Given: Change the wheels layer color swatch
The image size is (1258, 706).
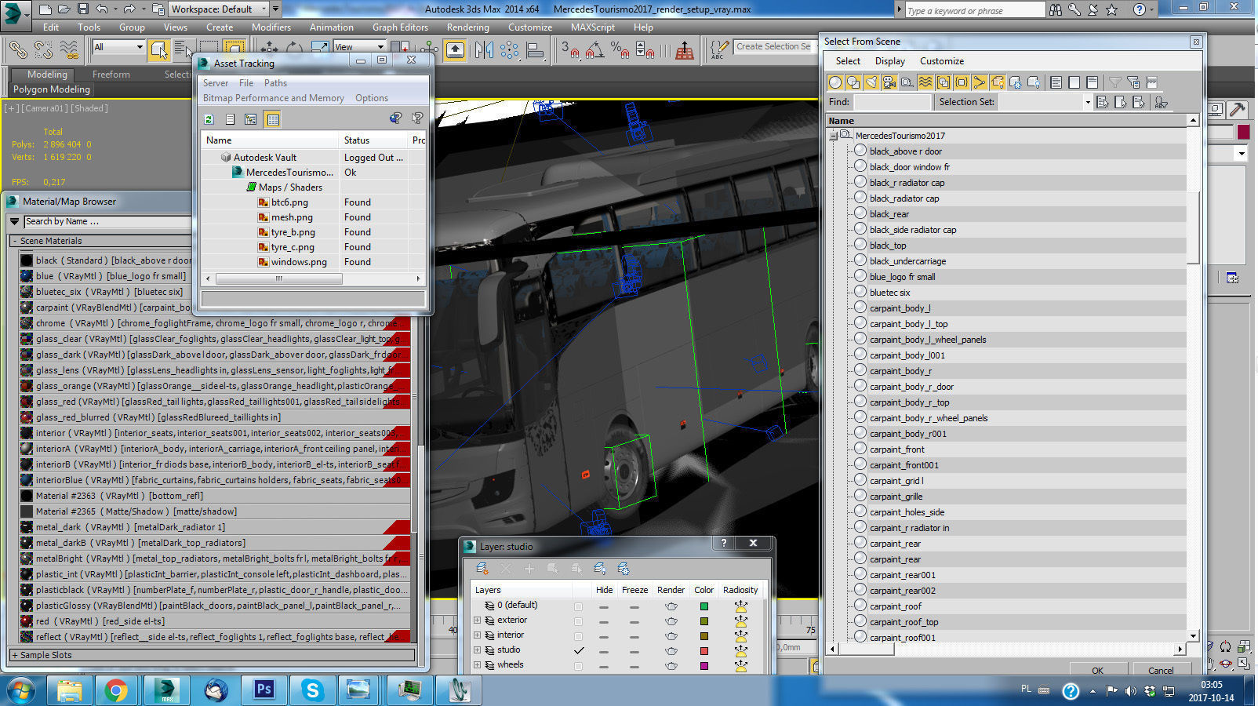Looking at the screenshot, I should tap(704, 666).
